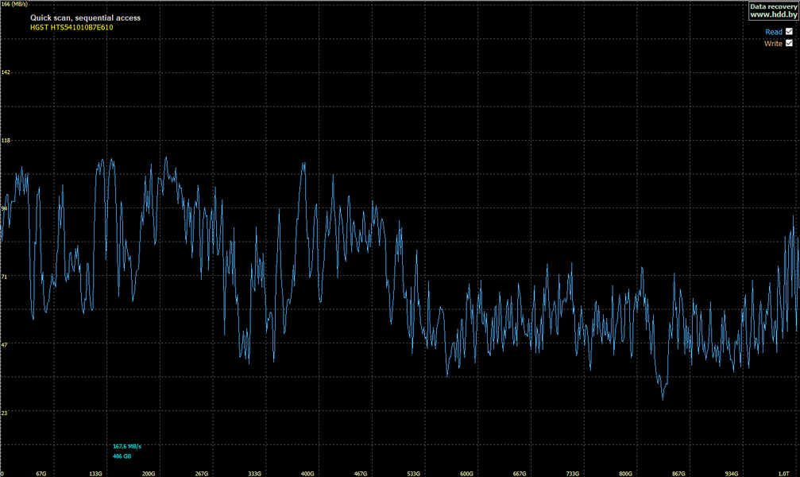Uncheck the Read checkbox
This screenshot has height=477, width=800.
[x=789, y=32]
